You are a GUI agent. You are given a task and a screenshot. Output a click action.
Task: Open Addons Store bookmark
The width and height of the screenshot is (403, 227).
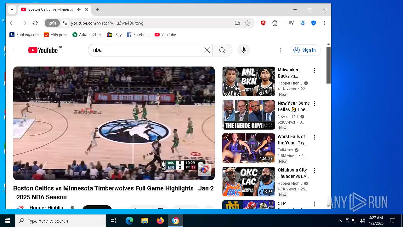click(x=87, y=35)
